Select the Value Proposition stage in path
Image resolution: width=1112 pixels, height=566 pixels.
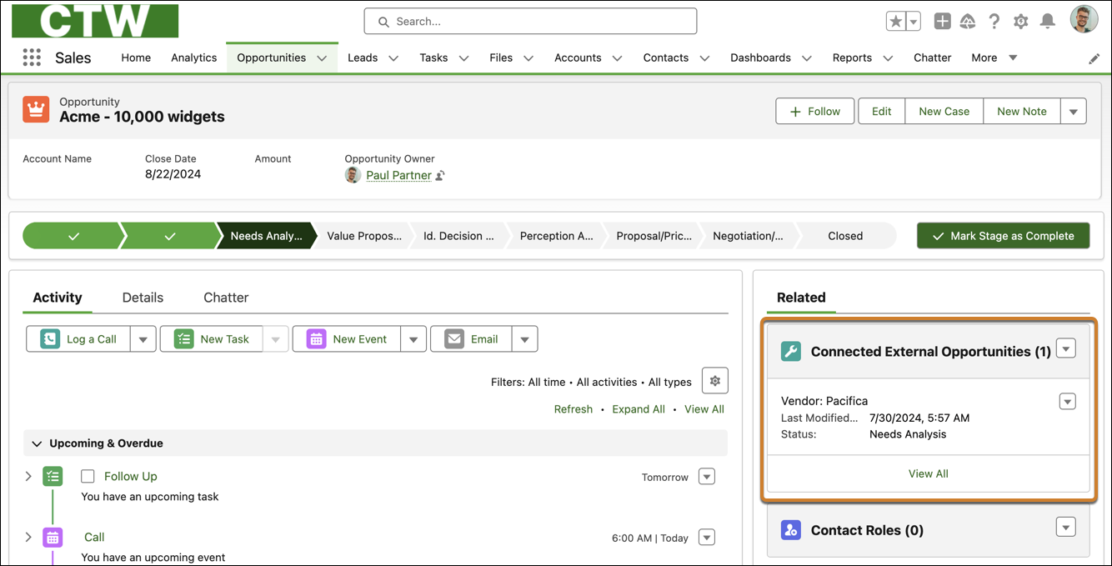pyautogui.click(x=364, y=236)
